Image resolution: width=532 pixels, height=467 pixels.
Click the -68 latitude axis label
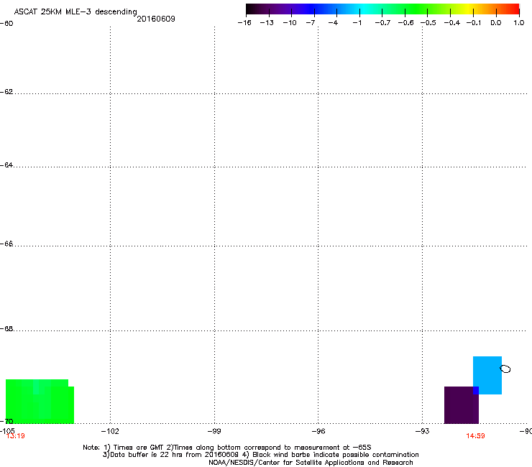coord(6,329)
